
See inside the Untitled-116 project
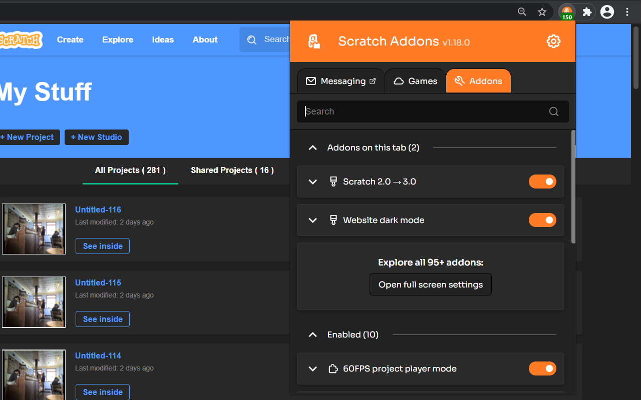(x=102, y=246)
